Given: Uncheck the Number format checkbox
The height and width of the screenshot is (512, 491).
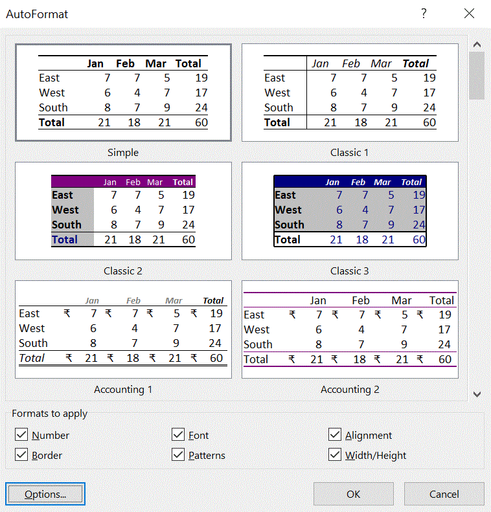Looking at the screenshot, I should pyautogui.click(x=21, y=435).
